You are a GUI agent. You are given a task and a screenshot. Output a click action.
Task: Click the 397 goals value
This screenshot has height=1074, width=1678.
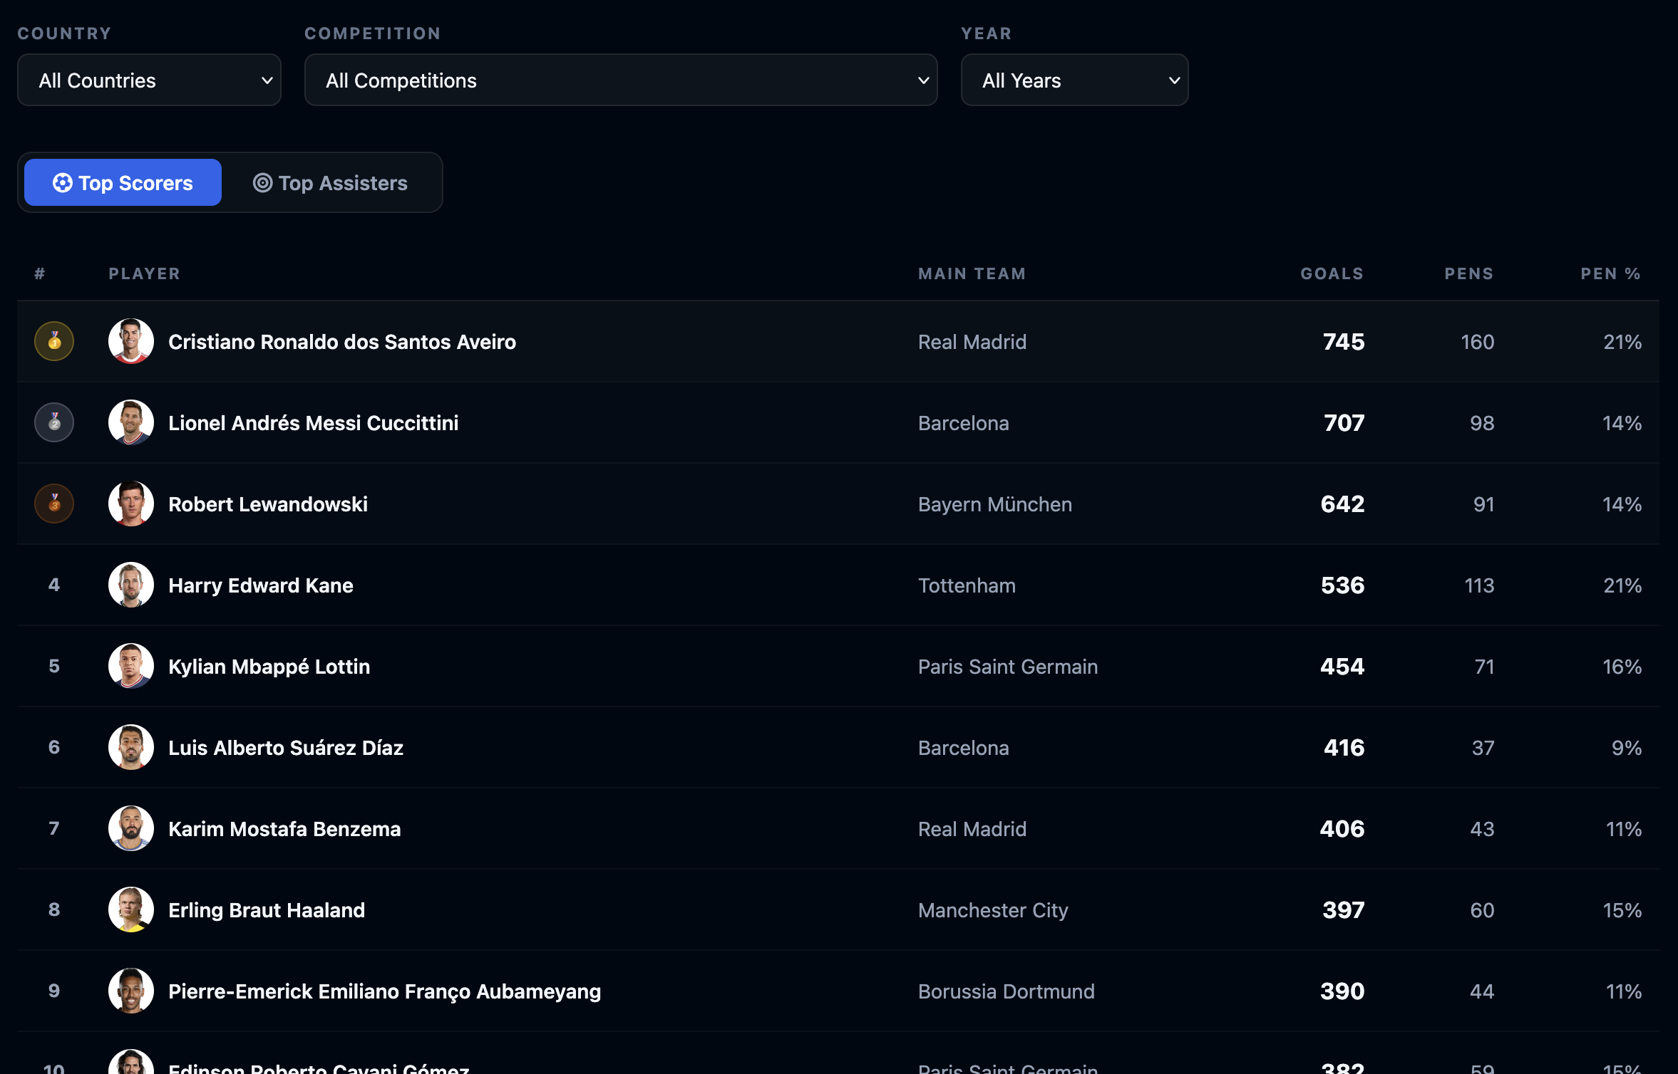click(x=1344, y=910)
